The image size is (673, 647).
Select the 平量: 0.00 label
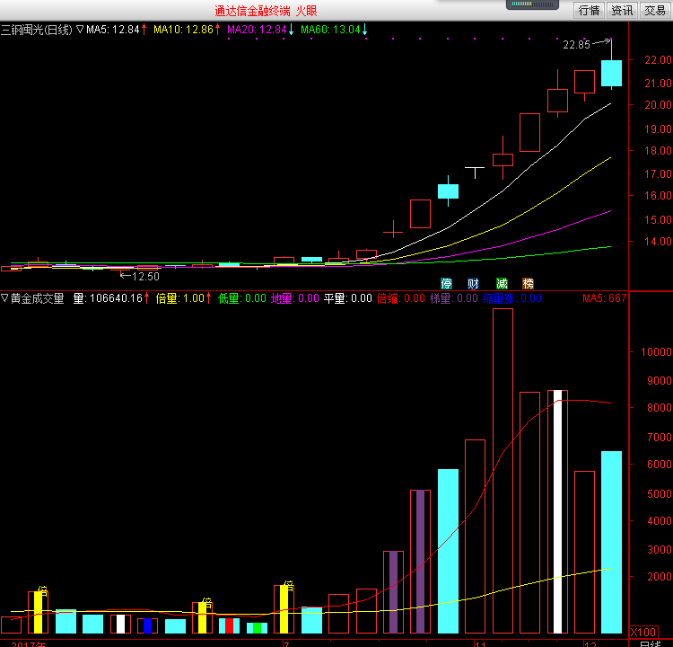pos(347,298)
